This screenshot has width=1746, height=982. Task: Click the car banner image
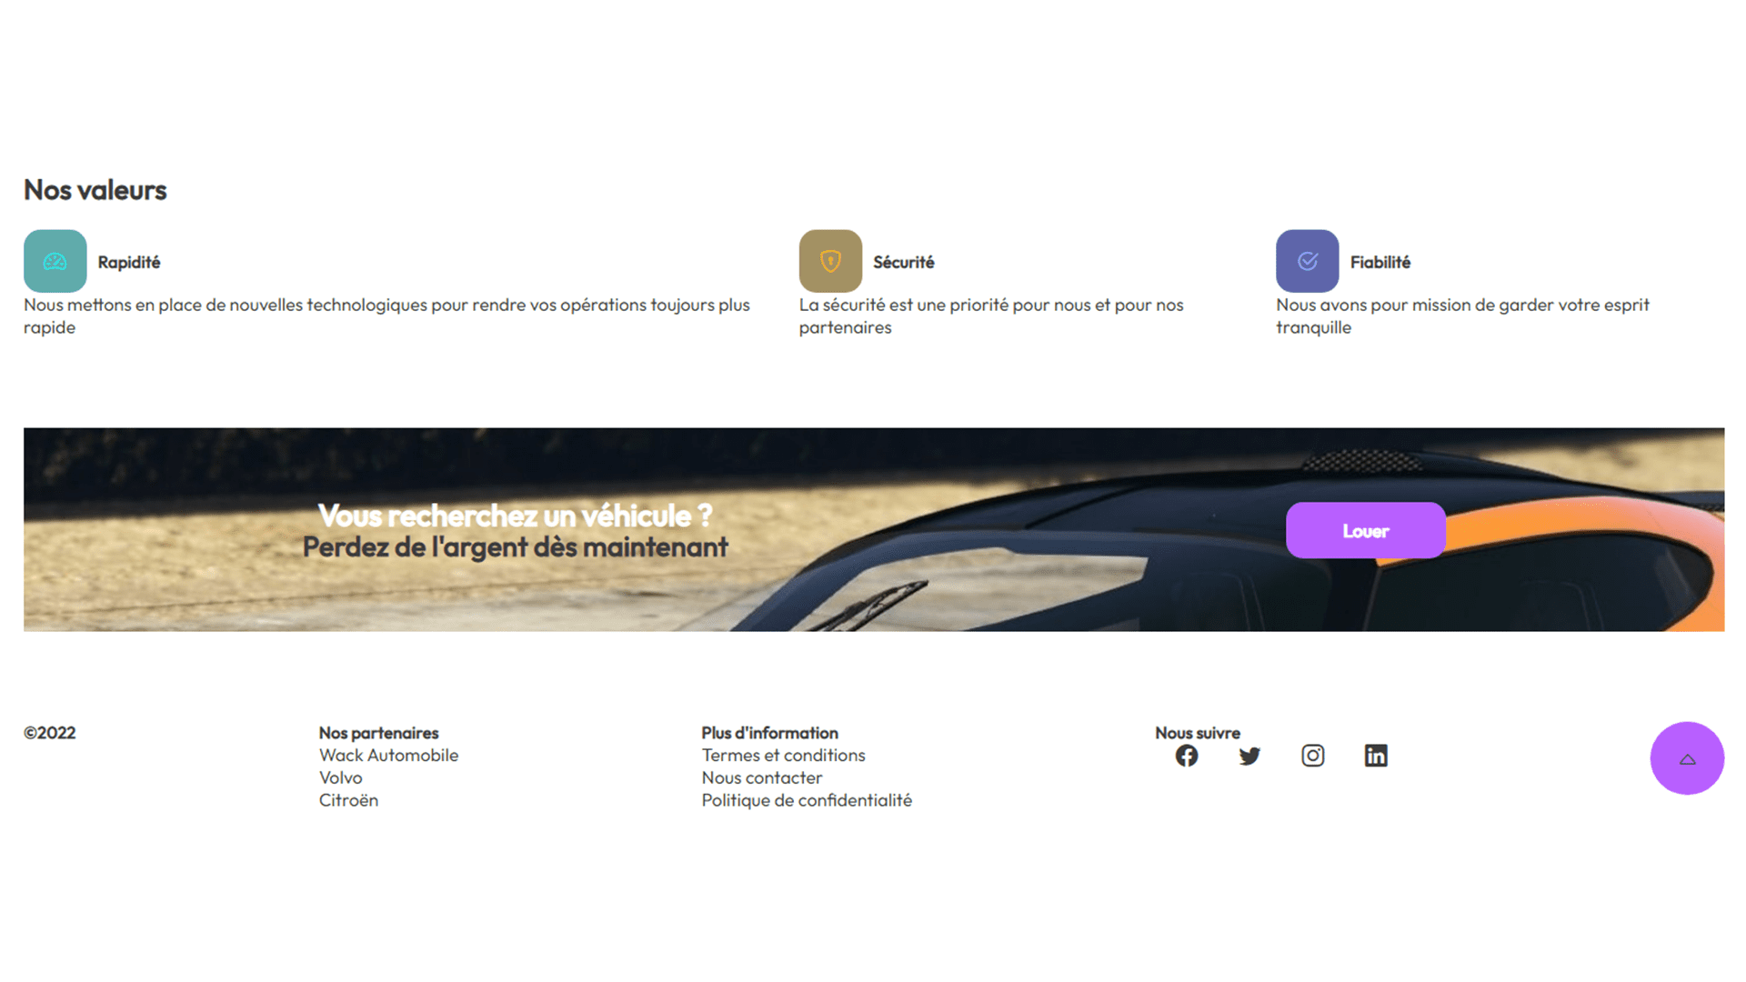click(x=874, y=529)
